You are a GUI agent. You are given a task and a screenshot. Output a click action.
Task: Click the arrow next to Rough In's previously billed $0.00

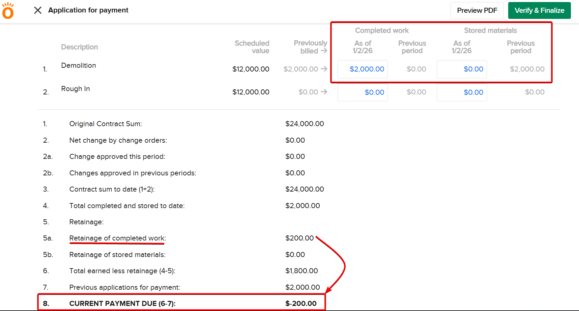tap(324, 92)
